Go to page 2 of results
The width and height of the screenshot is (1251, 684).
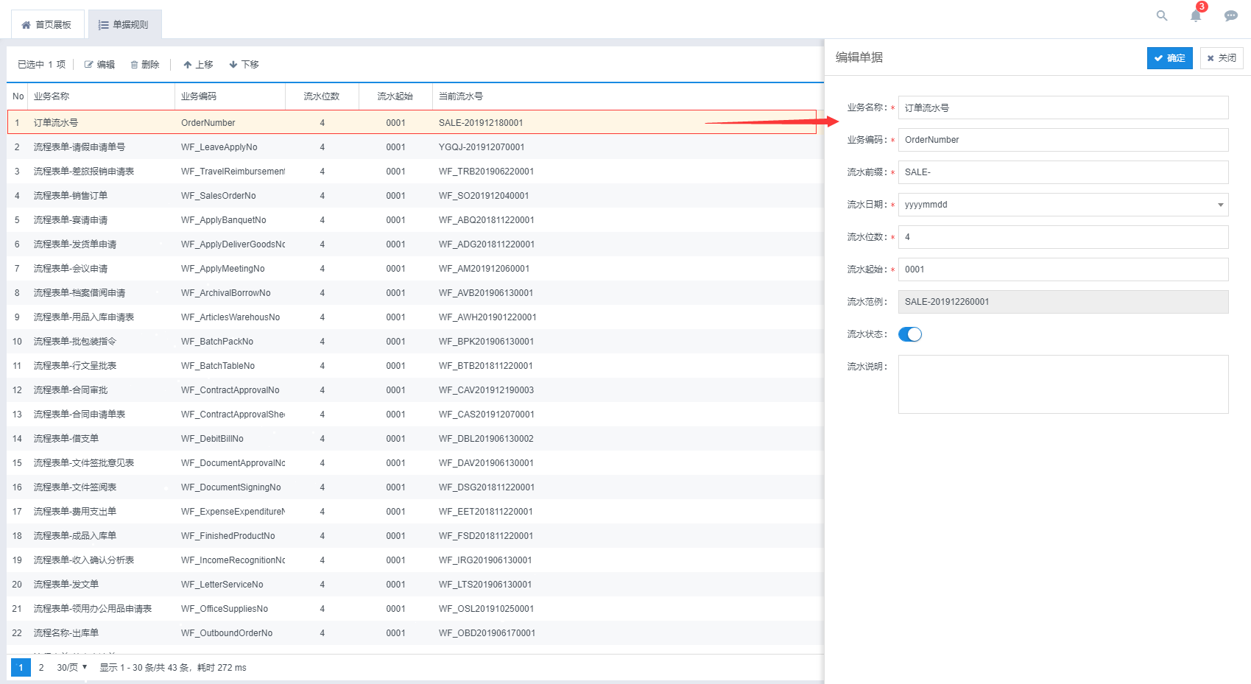click(x=41, y=668)
